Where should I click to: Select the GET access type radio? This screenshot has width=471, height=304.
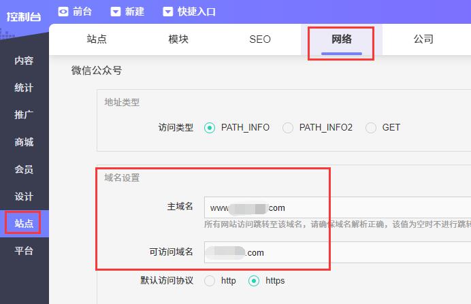pyautogui.click(x=371, y=128)
